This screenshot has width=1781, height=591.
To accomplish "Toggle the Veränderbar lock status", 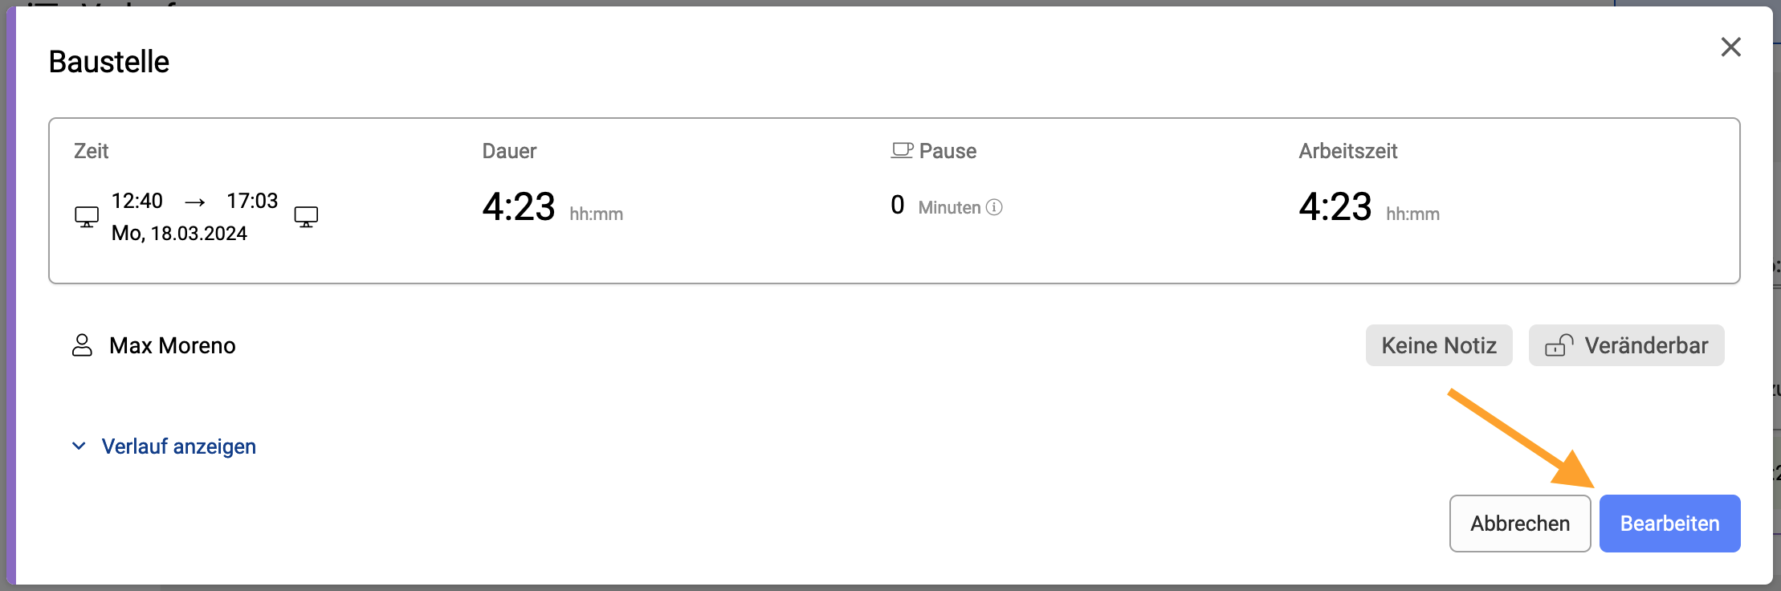I will [1626, 345].
